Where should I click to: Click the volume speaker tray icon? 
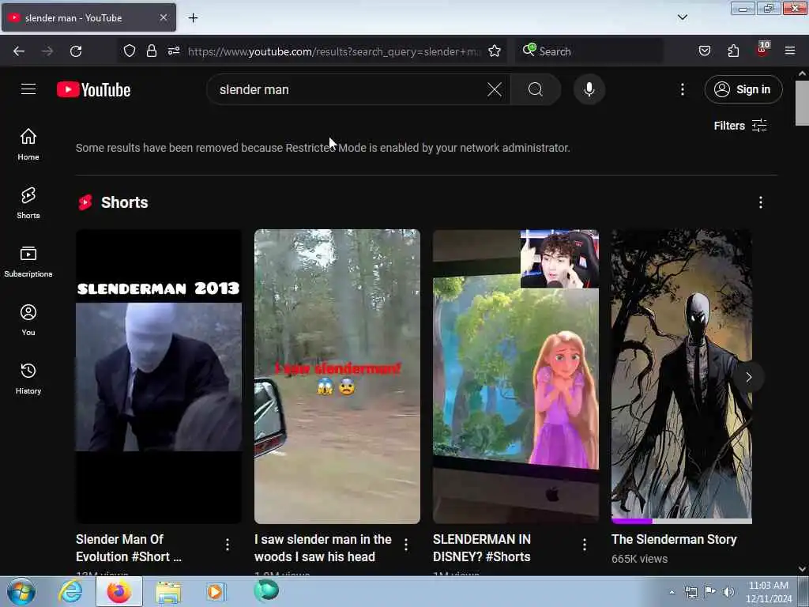pyautogui.click(x=728, y=592)
